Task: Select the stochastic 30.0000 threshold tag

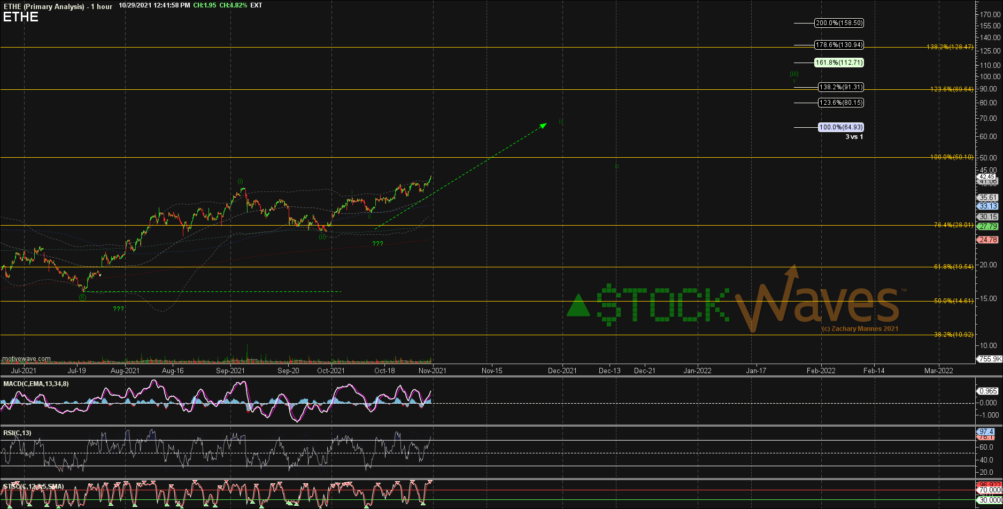Action: coord(990,500)
